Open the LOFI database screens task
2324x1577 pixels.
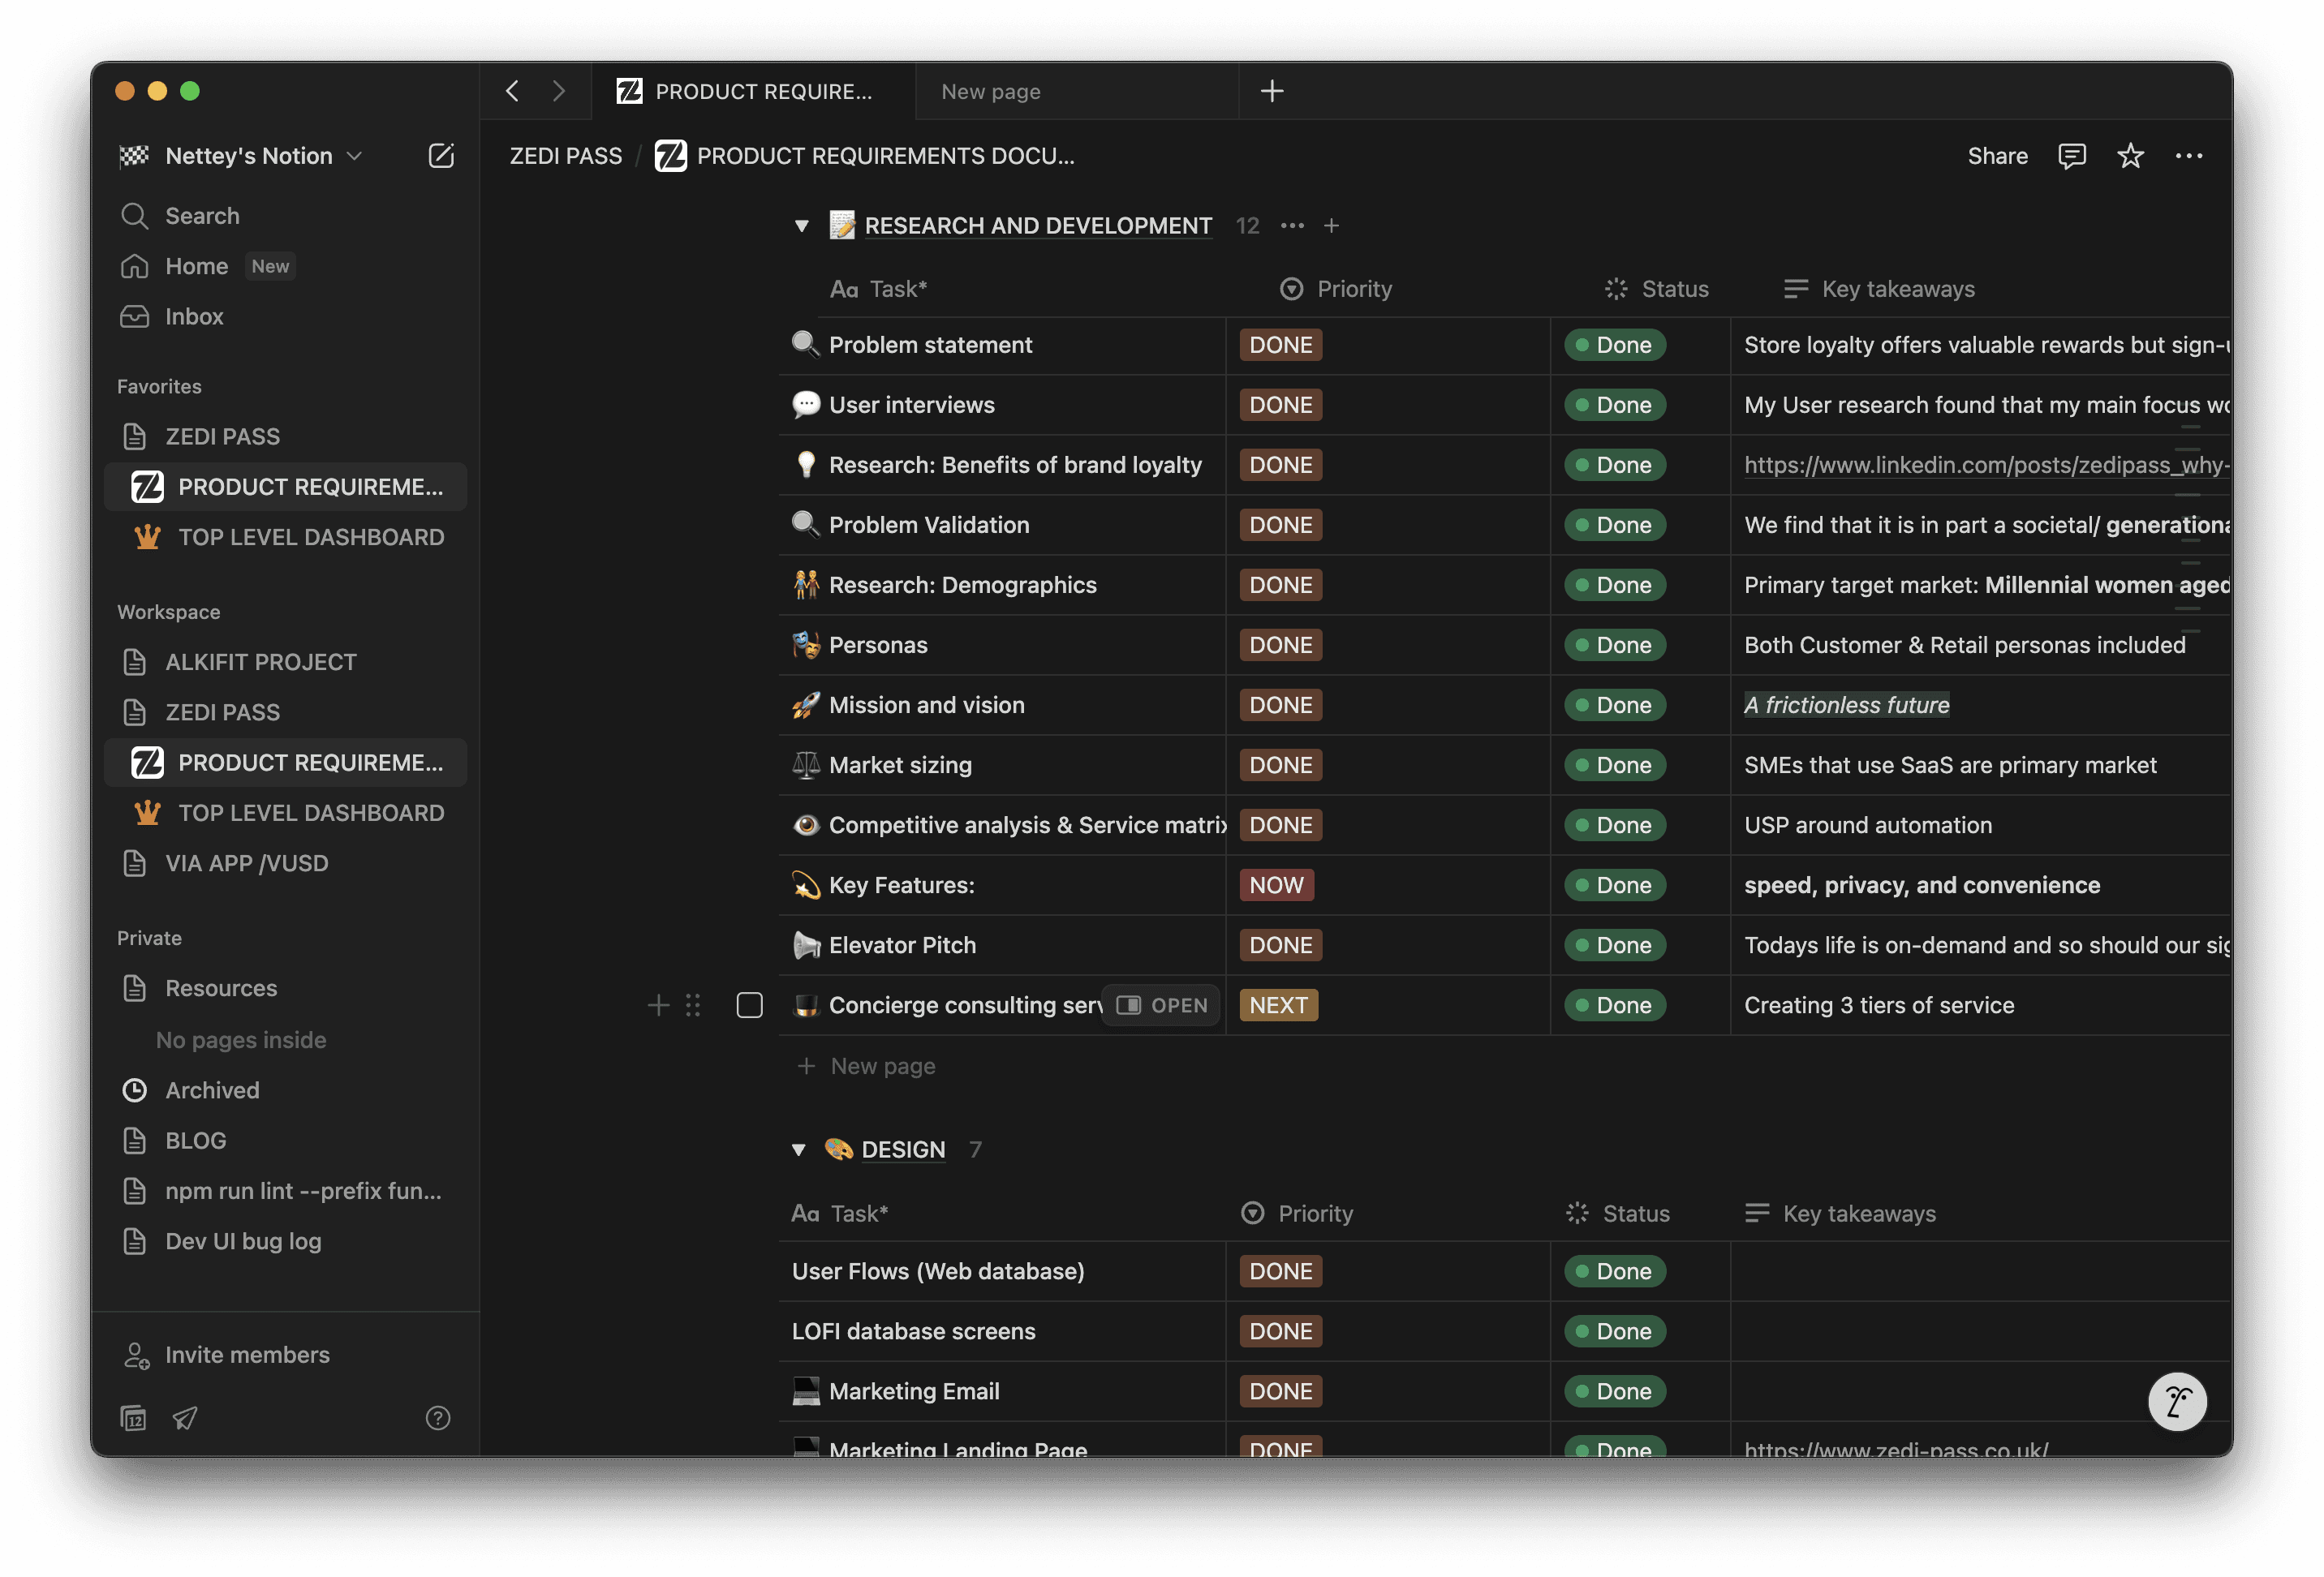pyautogui.click(x=913, y=1331)
